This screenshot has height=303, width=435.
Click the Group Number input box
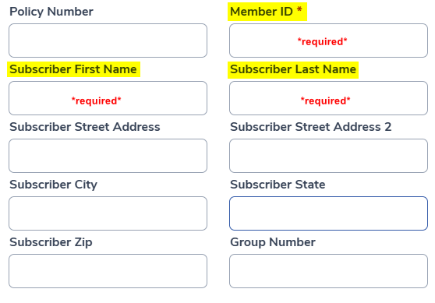click(328, 271)
